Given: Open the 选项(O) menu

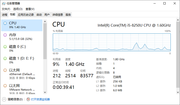Looking at the screenshot, I should [18, 9].
